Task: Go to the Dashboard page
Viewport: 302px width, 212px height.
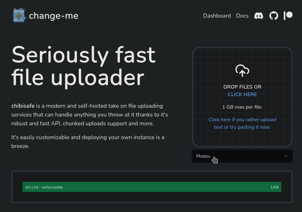Action: coord(217,16)
